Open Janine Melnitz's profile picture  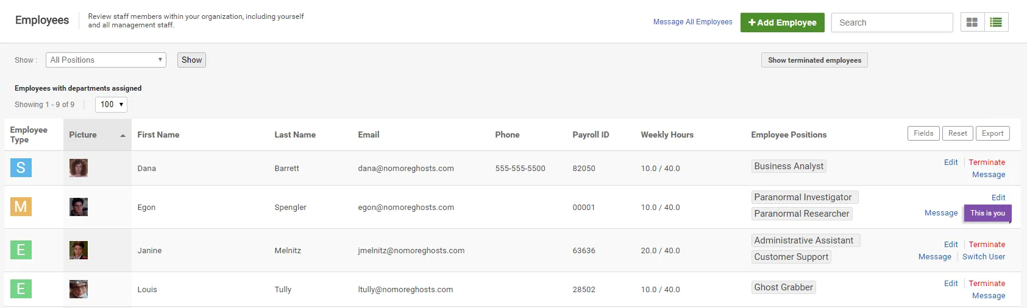coord(79,250)
